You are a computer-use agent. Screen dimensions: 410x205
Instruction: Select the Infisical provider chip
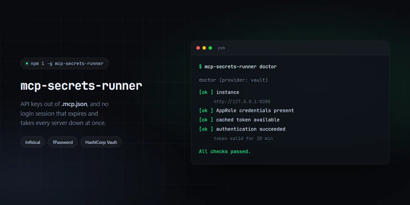[x=33, y=142]
